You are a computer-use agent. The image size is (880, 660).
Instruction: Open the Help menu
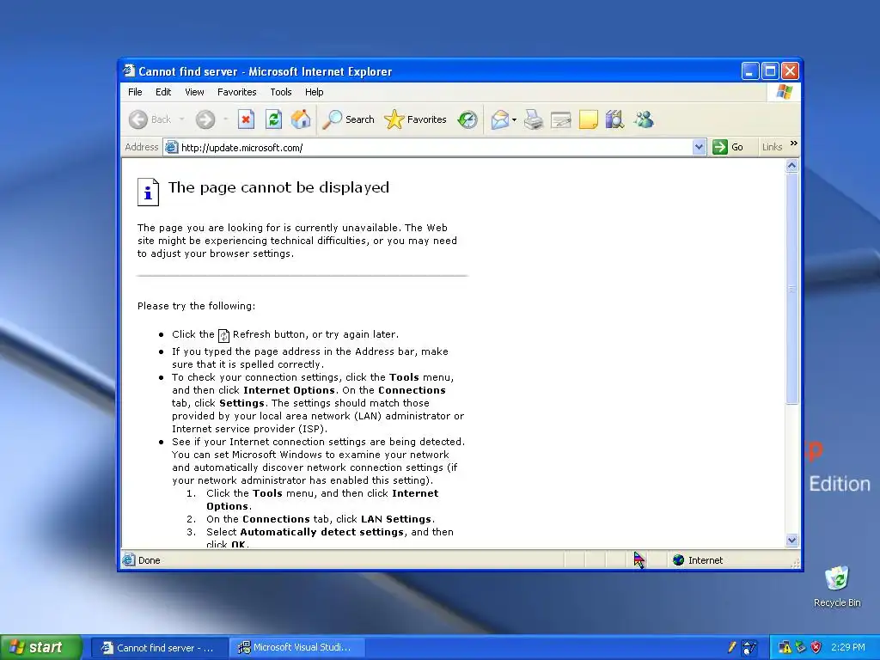tap(315, 92)
